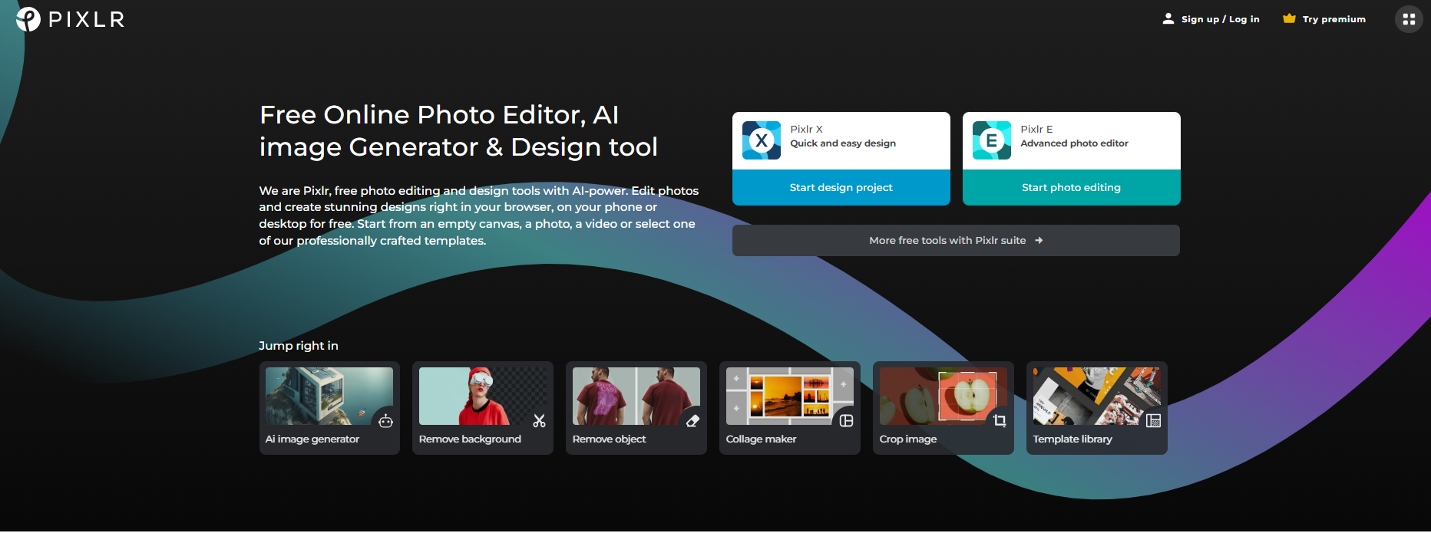
Task: Click the template library icon
Action: 1153,421
